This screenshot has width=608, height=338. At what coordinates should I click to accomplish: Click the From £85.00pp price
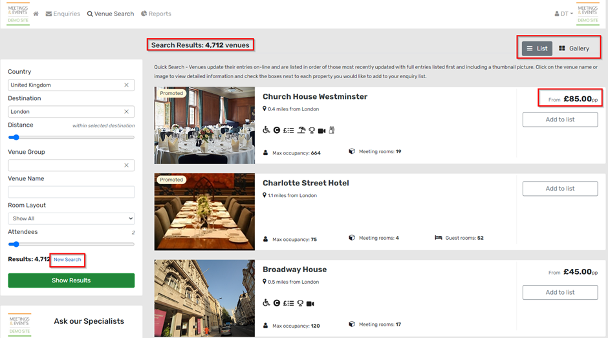point(572,100)
